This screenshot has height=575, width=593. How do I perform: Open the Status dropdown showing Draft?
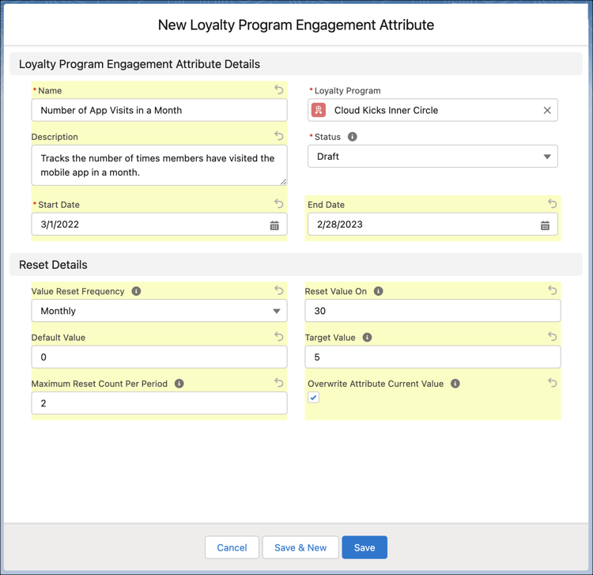(x=432, y=157)
